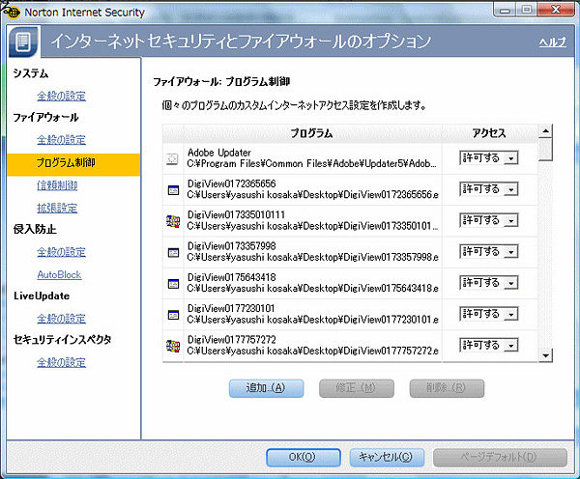Click the ヘルプ link
Screen dimensions: 580x479
[x=552, y=42]
